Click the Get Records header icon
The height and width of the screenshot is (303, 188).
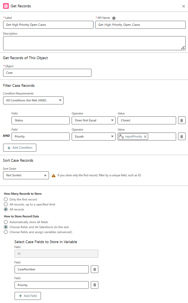pos(6,6)
